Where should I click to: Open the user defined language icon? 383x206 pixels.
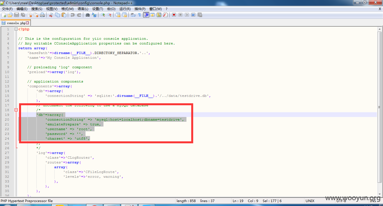click(x=153, y=15)
